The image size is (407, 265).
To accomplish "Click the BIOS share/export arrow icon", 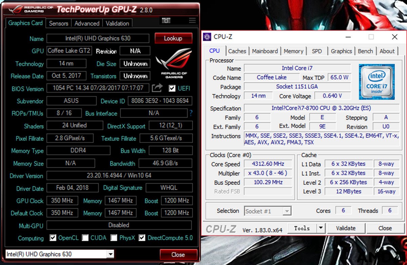I will click(x=157, y=88).
